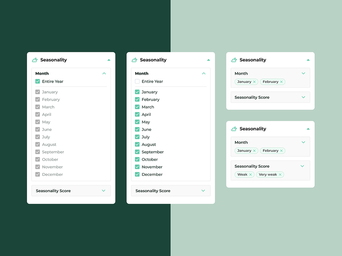Click greyed-out March checkbox
This screenshot has width=342, height=256.
(x=38, y=107)
